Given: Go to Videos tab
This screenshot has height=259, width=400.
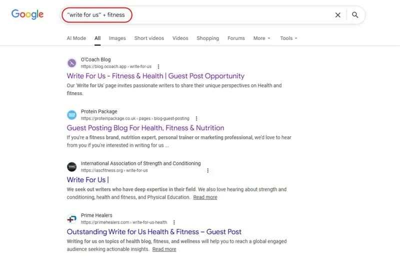Looking at the screenshot, I should (180, 38).
